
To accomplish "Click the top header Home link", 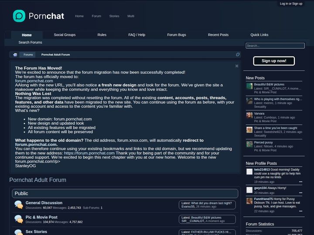I will 79,16.
